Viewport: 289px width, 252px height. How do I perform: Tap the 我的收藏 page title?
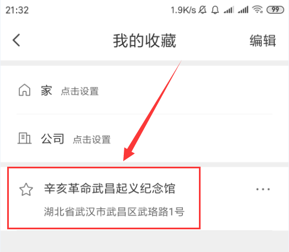(145, 40)
